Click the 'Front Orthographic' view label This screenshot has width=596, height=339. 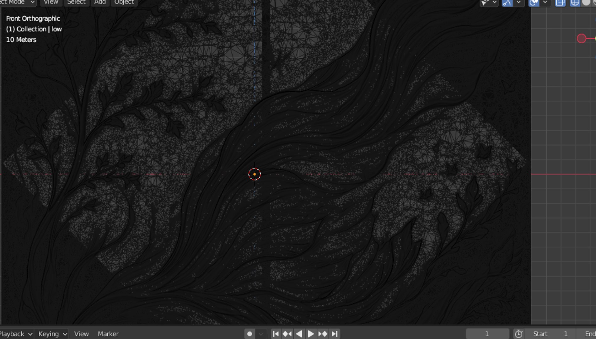[x=33, y=19]
